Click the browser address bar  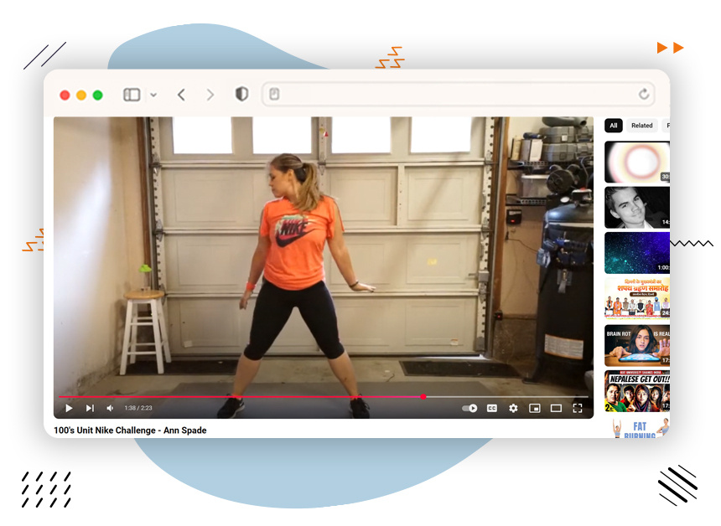point(453,95)
